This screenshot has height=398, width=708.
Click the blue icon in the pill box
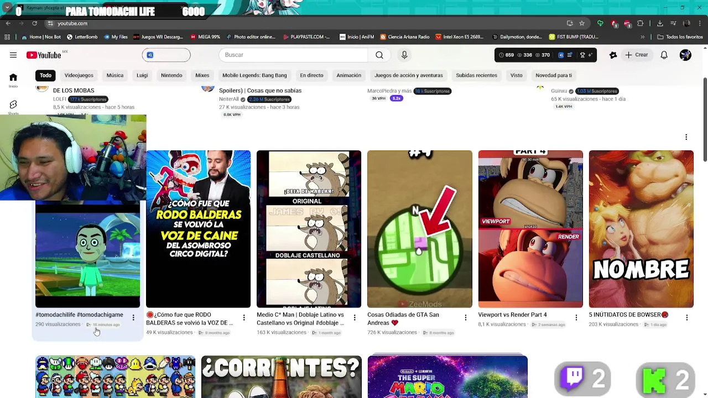150,55
